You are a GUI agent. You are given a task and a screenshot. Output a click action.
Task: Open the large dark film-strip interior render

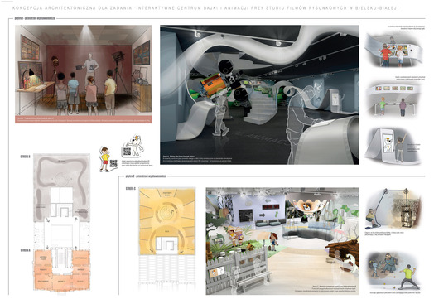pos(259,94)
